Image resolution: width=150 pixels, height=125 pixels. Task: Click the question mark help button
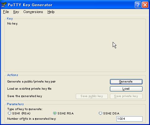click(138, 5)
